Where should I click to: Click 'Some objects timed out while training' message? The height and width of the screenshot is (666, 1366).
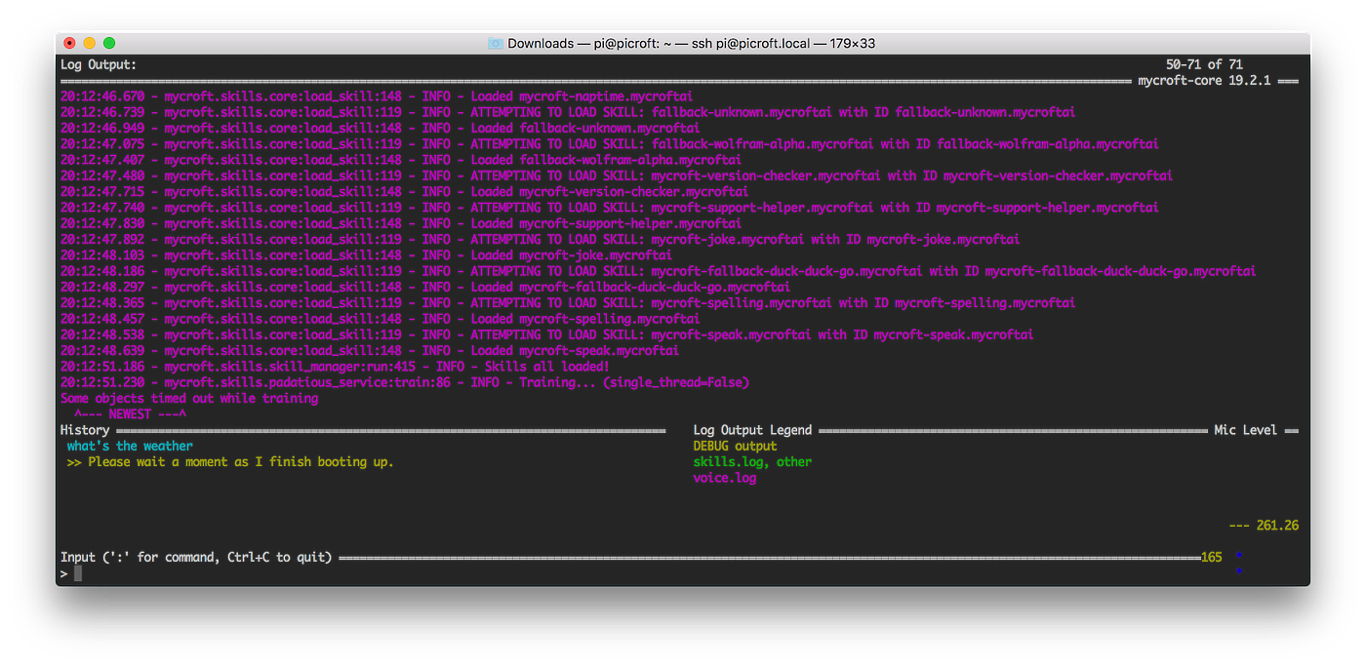click(189, 398)
